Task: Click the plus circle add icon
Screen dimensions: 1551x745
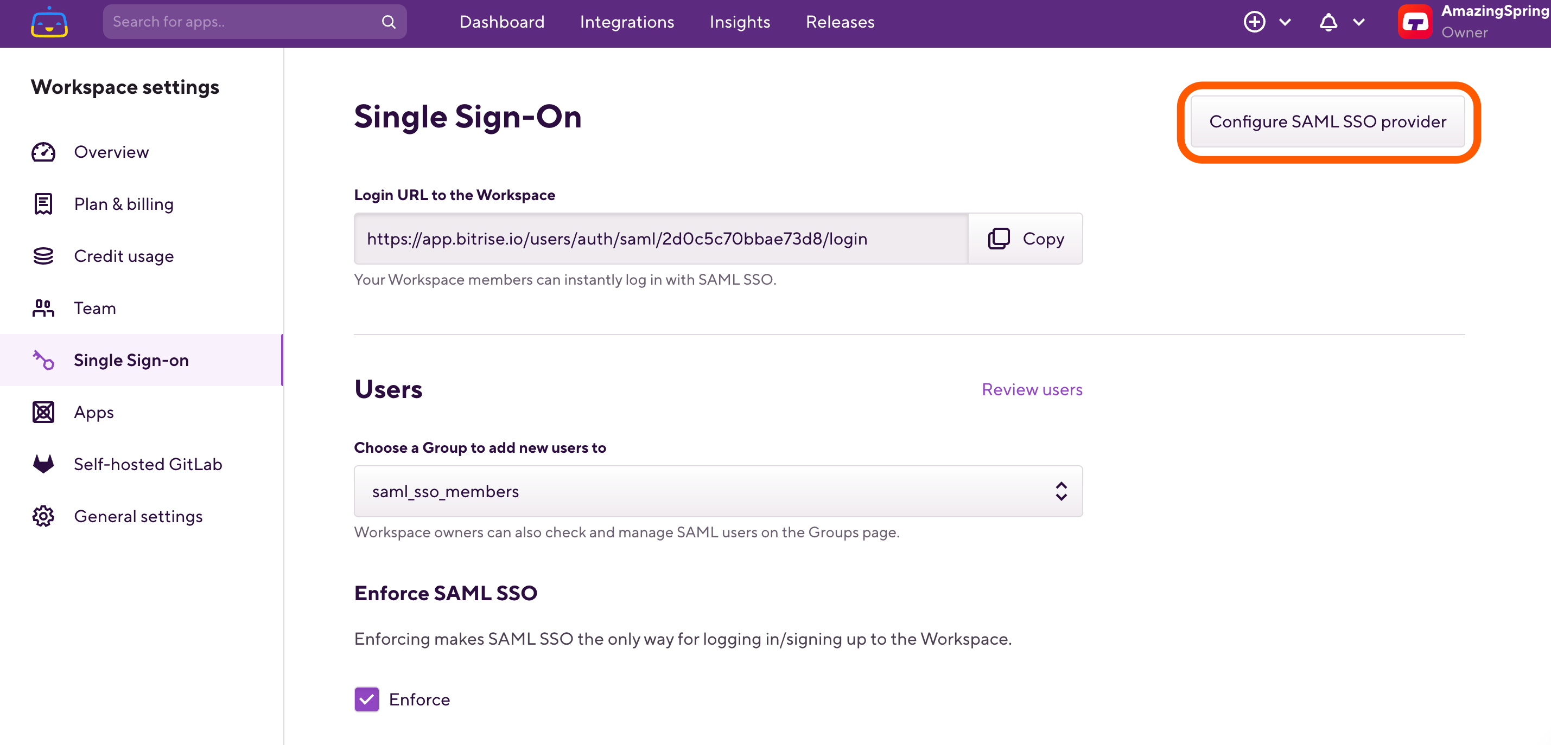Action: coord(1255,22)
